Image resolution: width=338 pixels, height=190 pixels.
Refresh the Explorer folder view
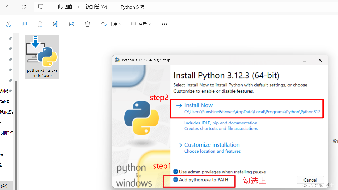click(x=24, y=7)
